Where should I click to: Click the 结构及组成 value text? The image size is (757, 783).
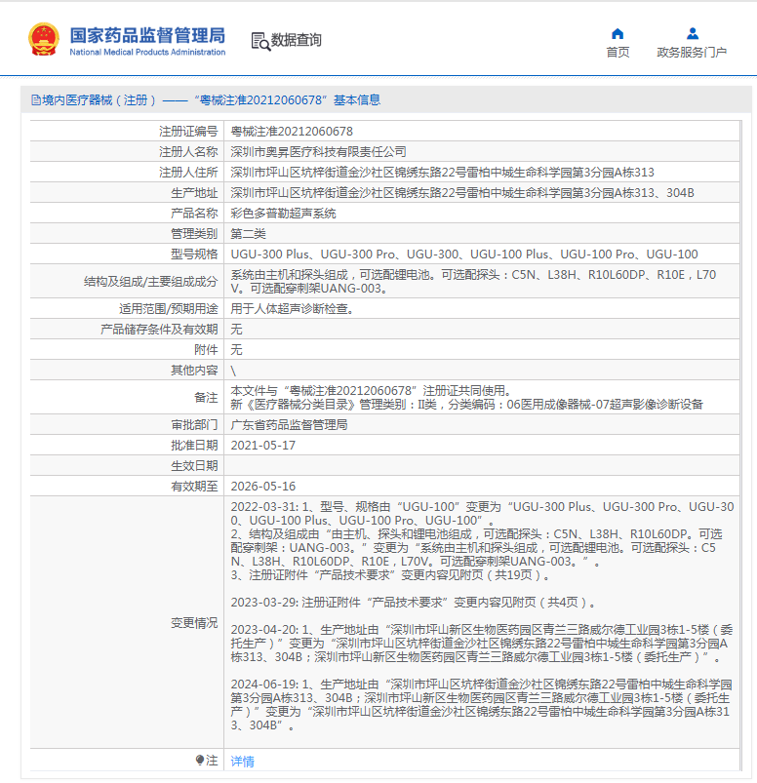point(473,282)
